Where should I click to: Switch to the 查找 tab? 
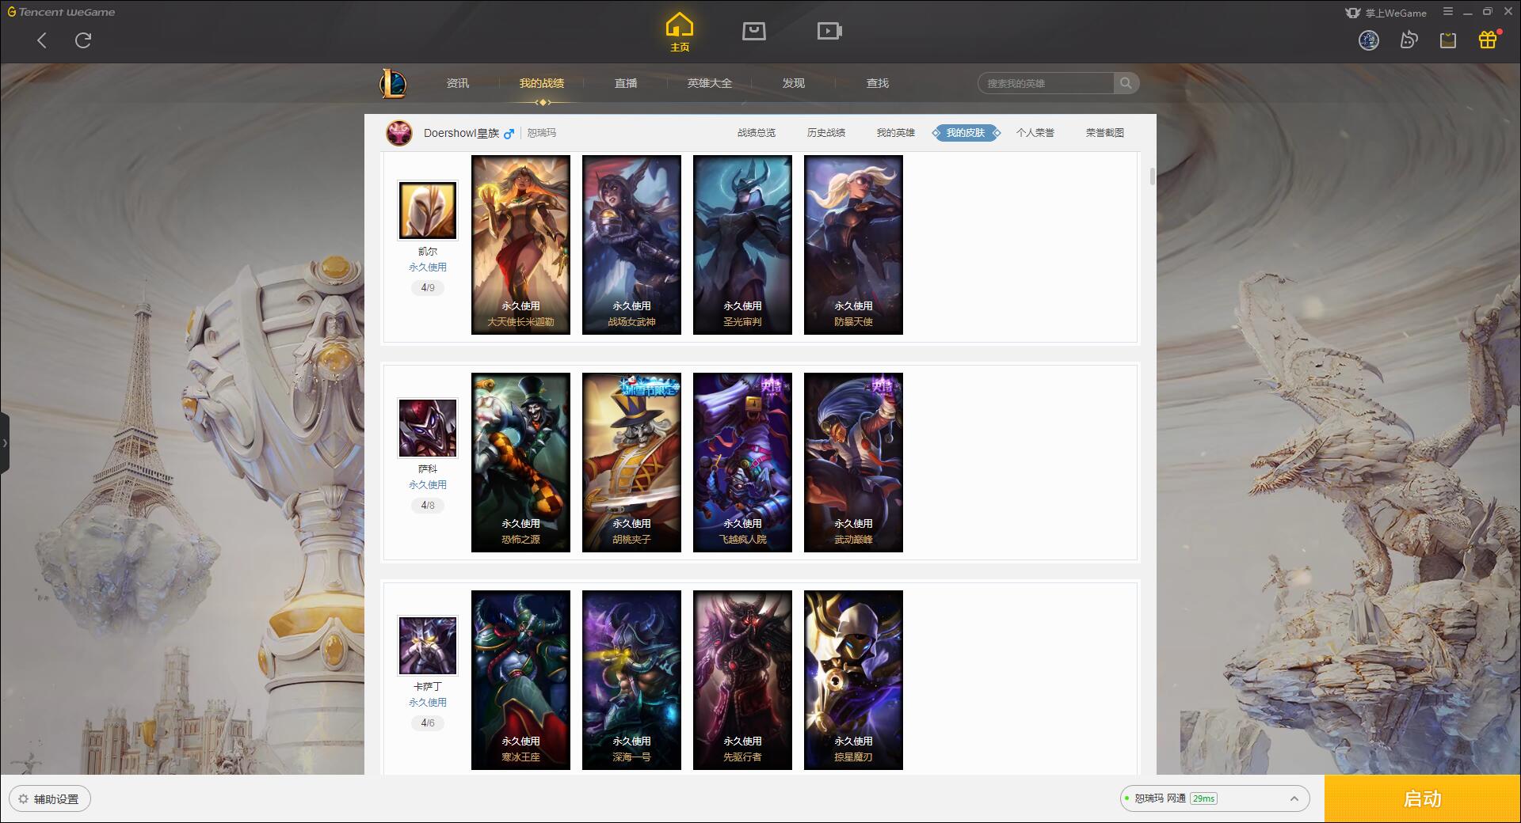[878, 83]
